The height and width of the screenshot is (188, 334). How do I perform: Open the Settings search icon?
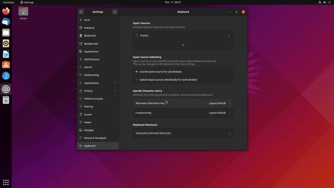[x=81, y=12]
